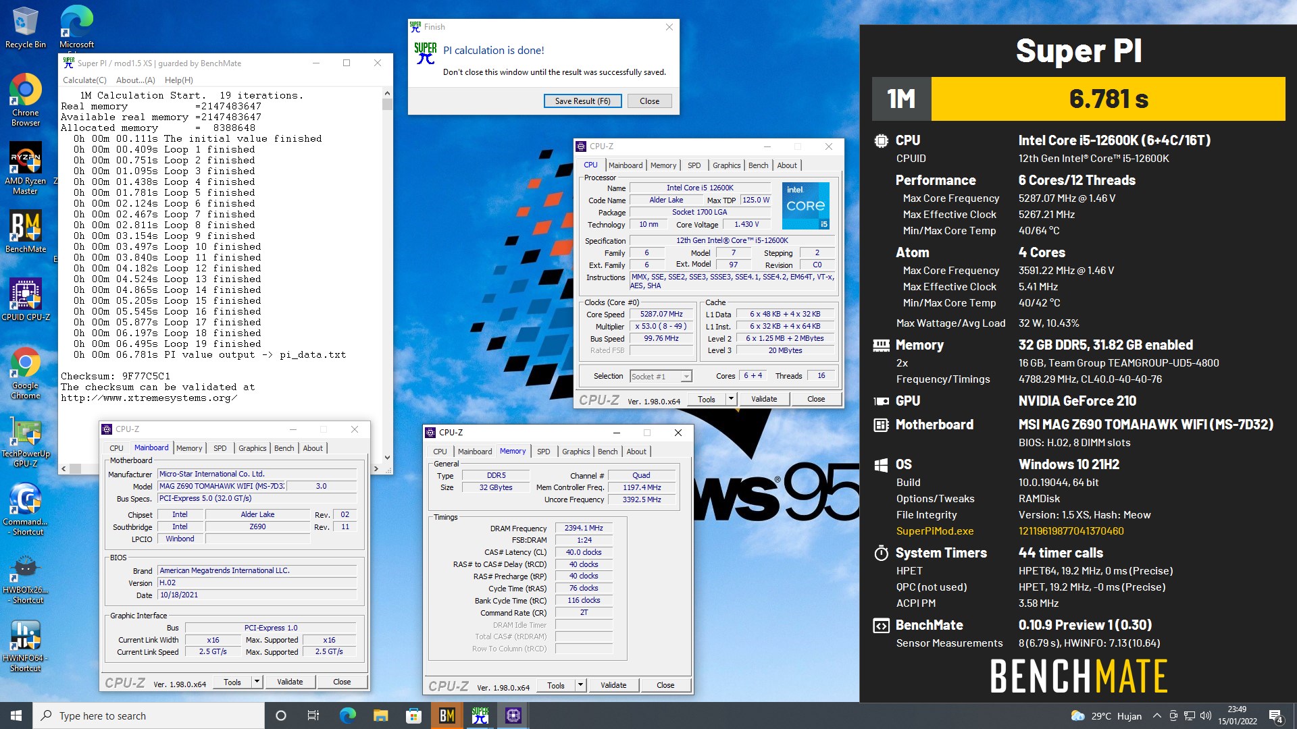Viewport: 1297px width, 729px height.
Task: Open HWiNFO64 Shortcut desktop icon
Action: (x=26, y=646)
